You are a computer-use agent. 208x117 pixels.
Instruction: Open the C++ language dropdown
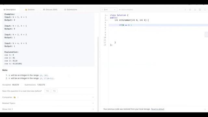pos(109,9)
